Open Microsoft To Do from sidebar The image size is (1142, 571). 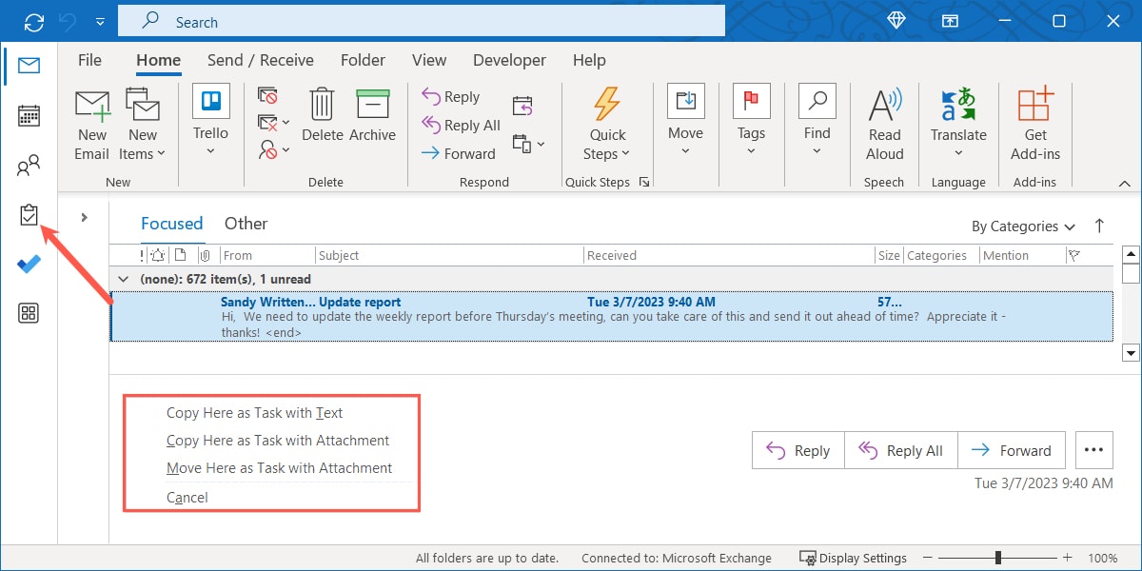[x=29, y=264]
